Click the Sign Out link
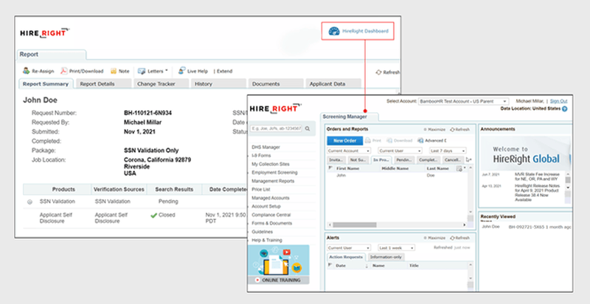This screenshot has width=590, height=304. (558, 101)
